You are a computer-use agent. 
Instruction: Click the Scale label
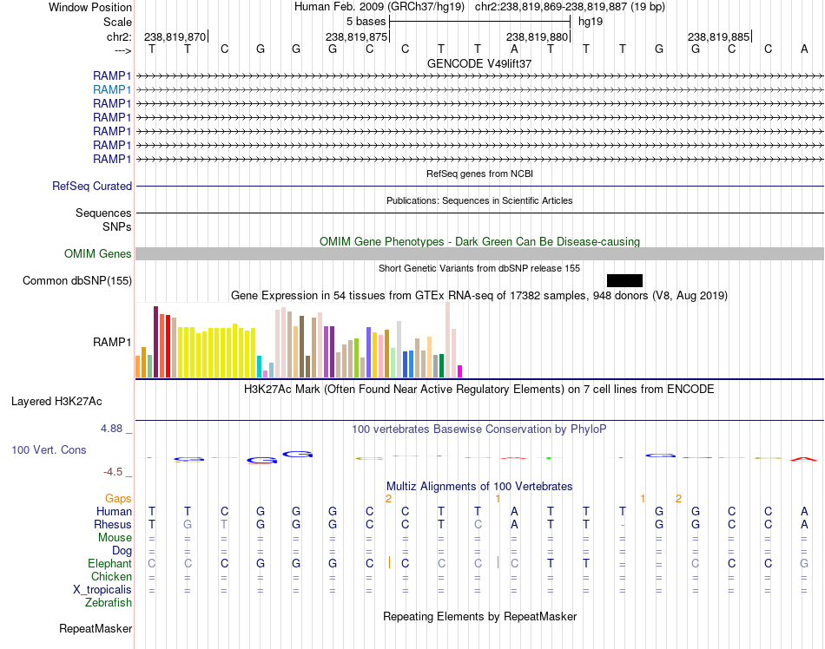[118, 22]
